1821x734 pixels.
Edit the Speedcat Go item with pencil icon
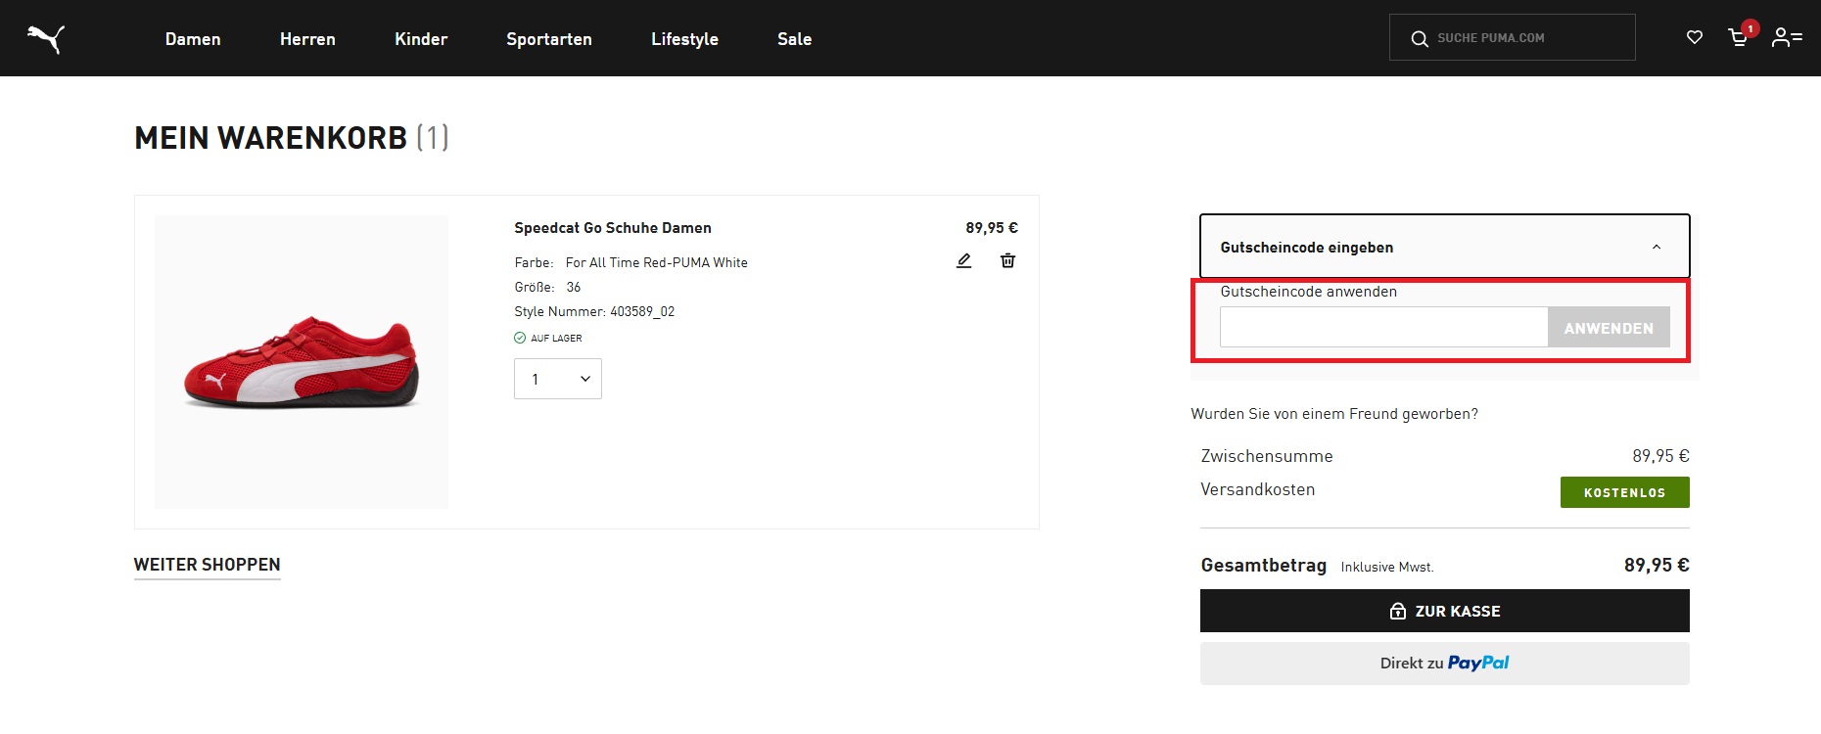(964, 260)
